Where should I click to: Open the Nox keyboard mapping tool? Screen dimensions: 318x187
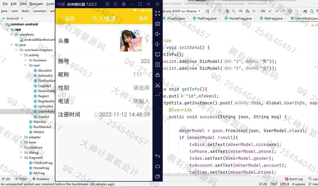pyautogui.click(x=158, y=24)
